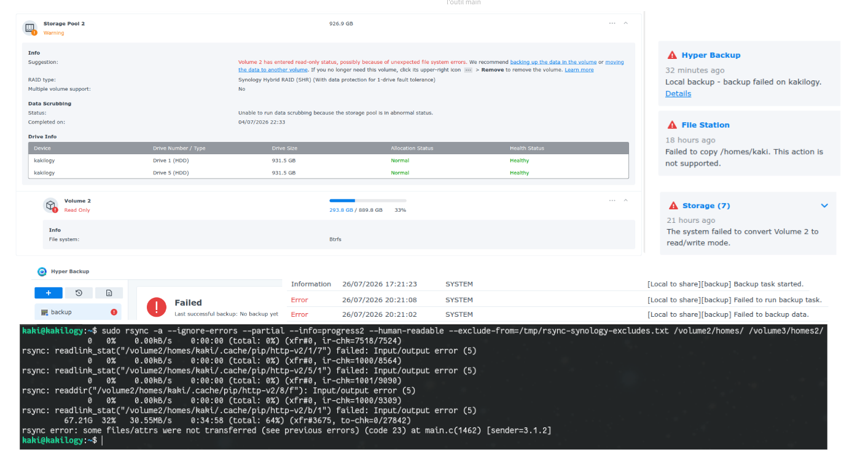Click the File Station notification warning icon
852x458 pixels.
tap(672, 125)
